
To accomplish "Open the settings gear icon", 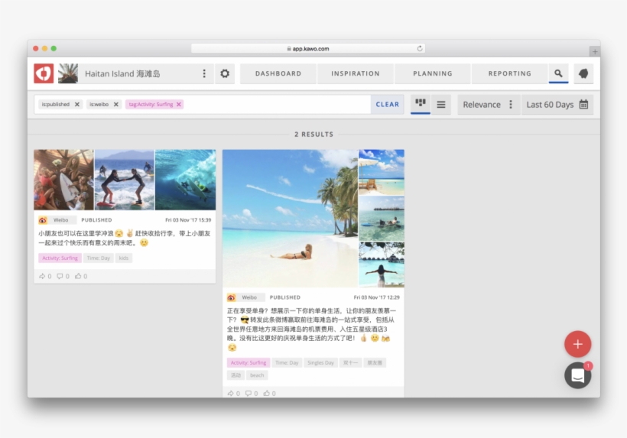I will point(225,73).
